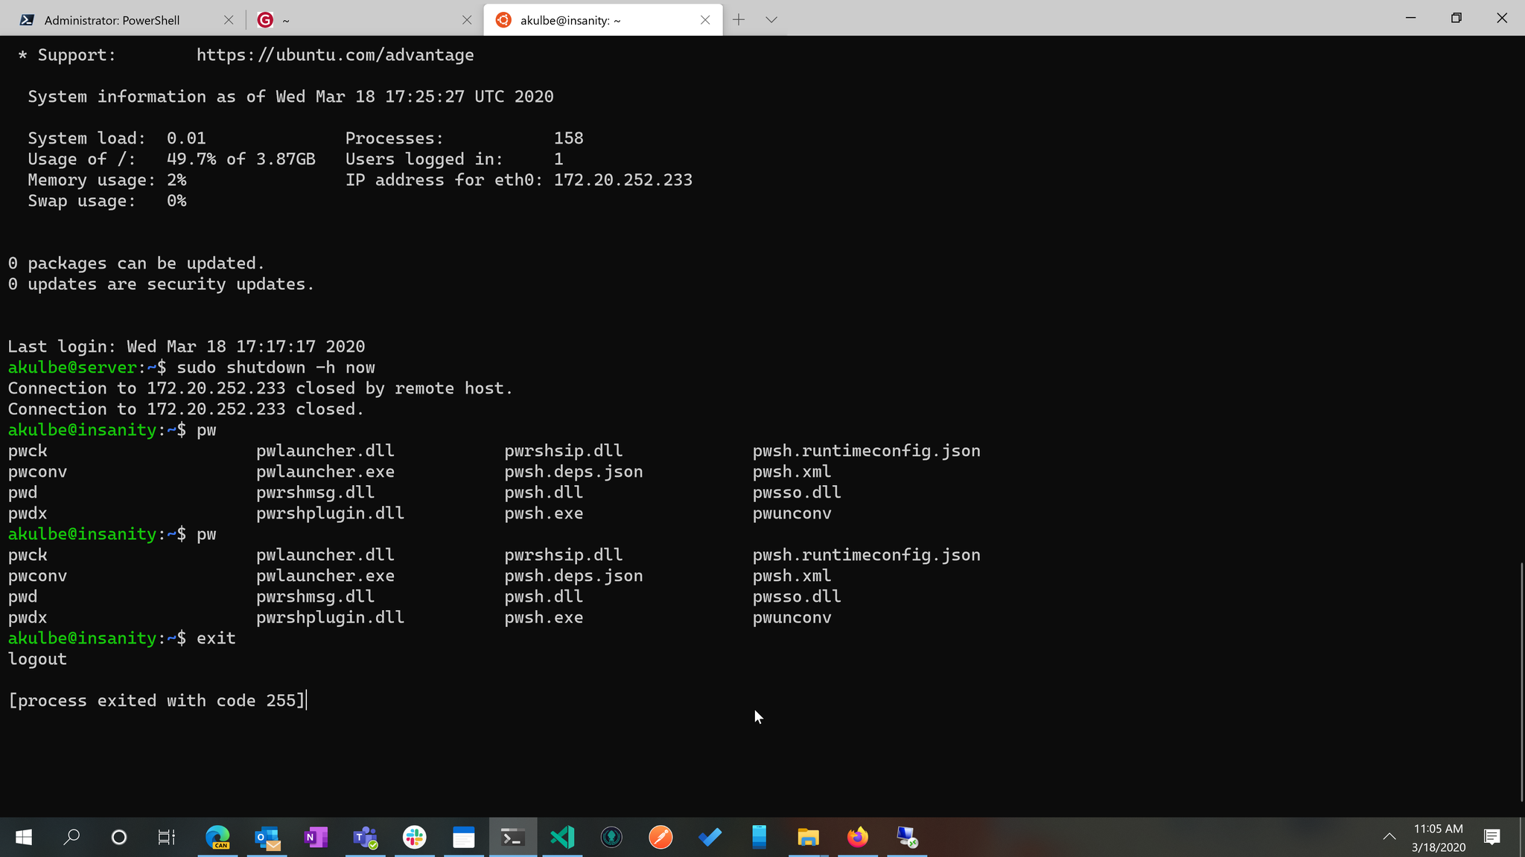Open the Action Center notification icon
Viewport: 1525px width, 857px height.
(x=1492, y=837)
